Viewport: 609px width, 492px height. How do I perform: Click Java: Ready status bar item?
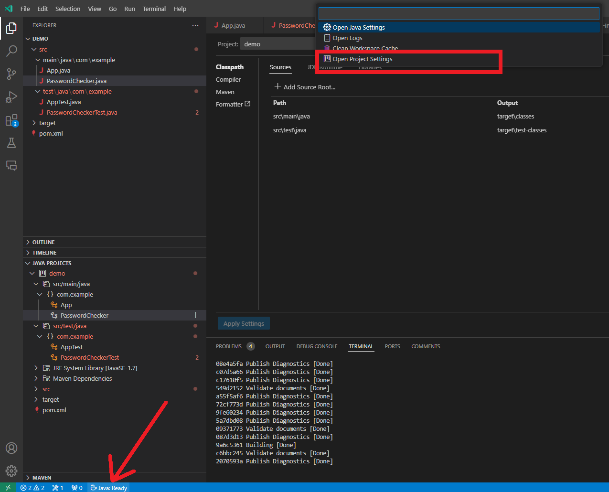[x=109, y=488]
